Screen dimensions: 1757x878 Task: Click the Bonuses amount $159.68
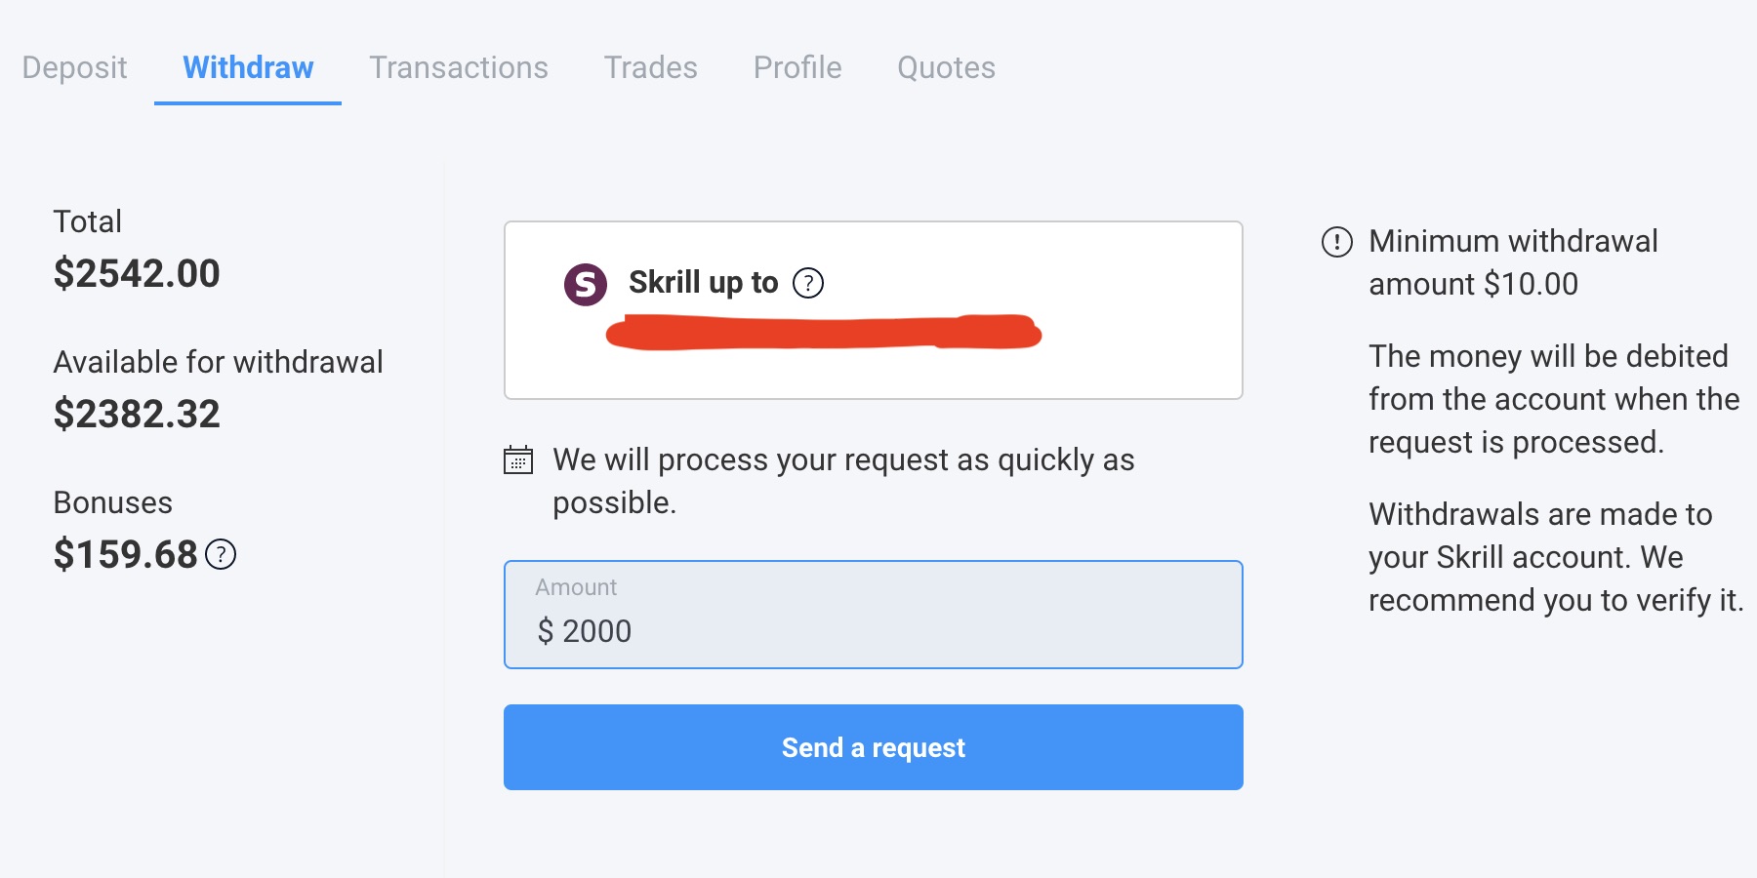pyautogui.click(x=126, y=554)
